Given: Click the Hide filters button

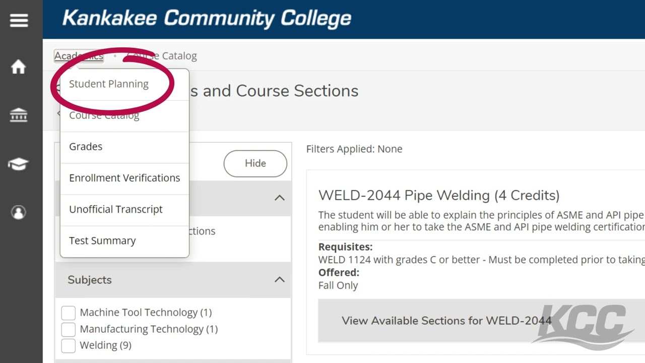Looking at the screenshot, I should 255,163.
